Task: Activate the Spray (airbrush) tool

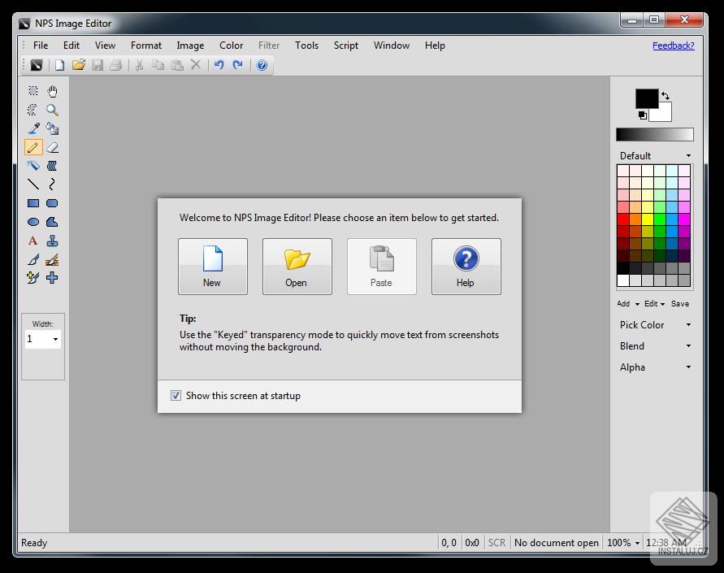Action: (x=33, y=166)
